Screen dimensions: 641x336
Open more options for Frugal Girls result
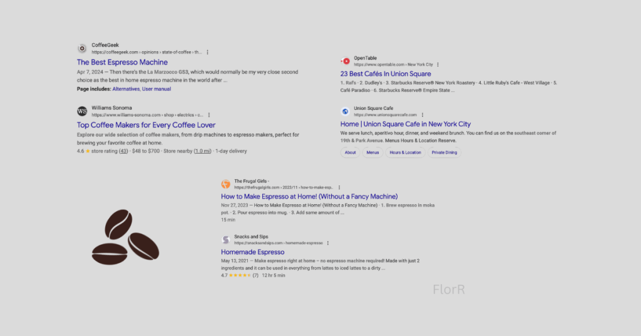pyautogui.click(x=339, y=187)
